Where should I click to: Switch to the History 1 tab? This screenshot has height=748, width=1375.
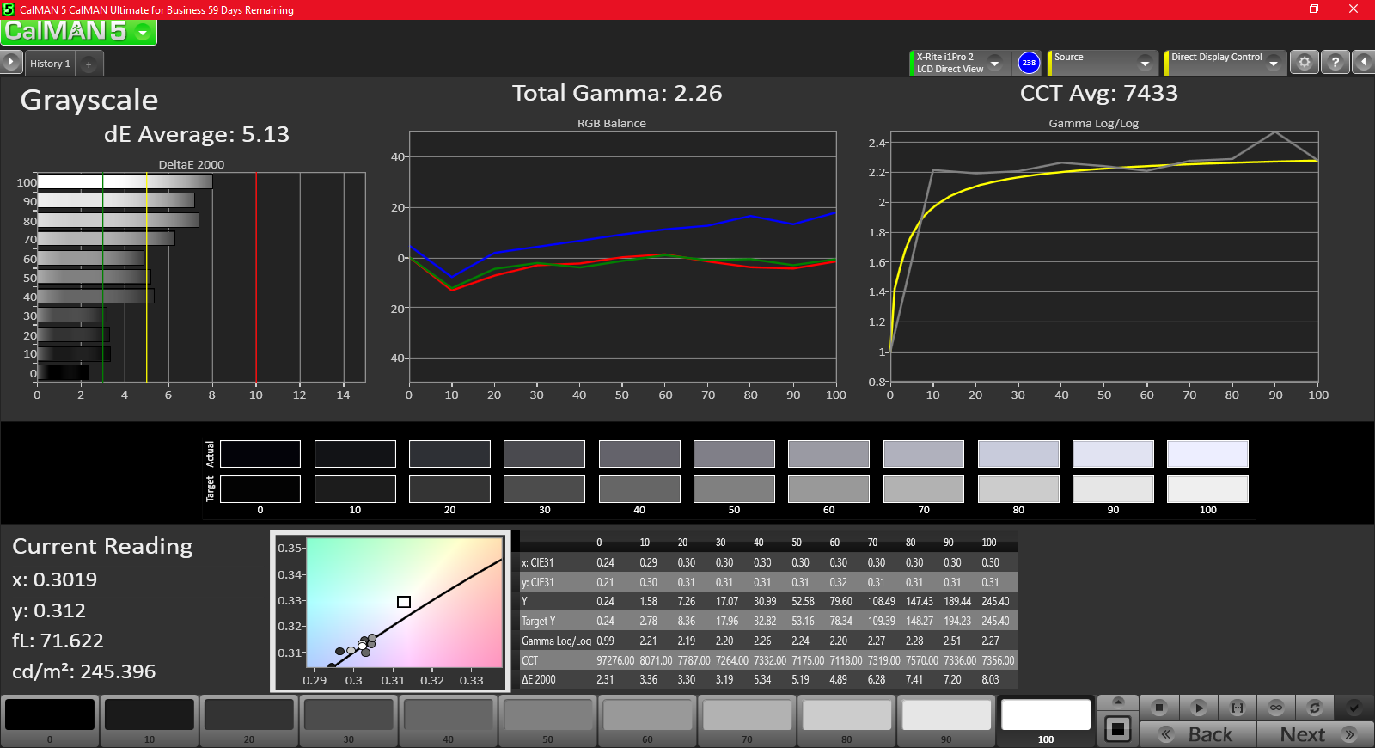tap(50, 64)
